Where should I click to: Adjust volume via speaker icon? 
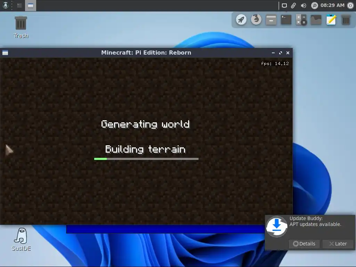point(303,6)
